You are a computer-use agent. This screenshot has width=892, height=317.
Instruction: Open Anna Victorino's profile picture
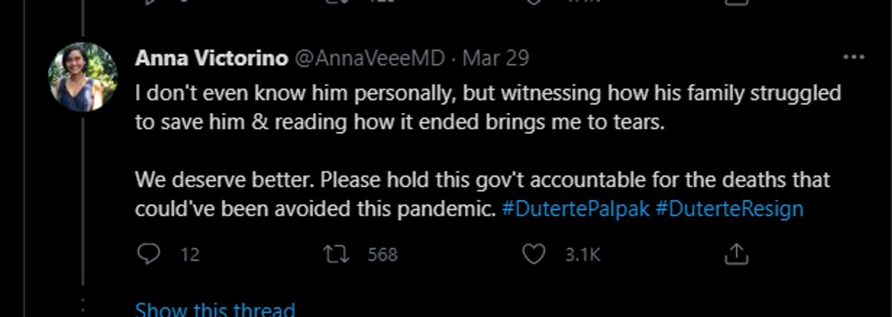point(83,77)
